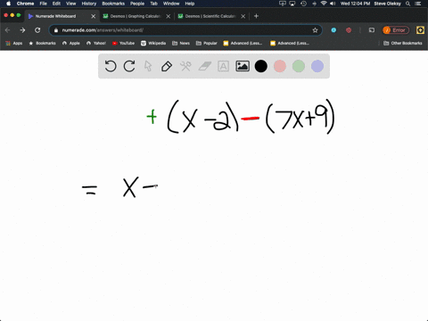Open the Help menu
This screenshot has width=428, height=321.
(x=190, y=4)
